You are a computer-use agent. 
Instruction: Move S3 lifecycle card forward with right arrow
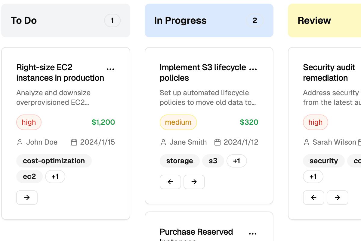[x=194, y=182]
